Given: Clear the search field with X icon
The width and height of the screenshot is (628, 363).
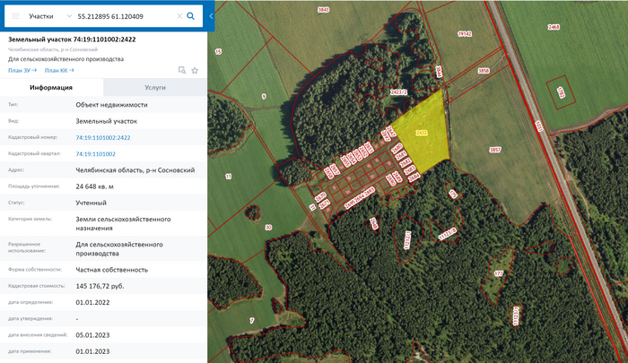Looking at the screenshot, I should click(179, 16).
